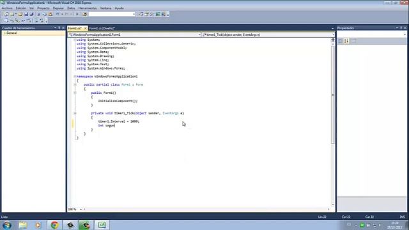Image resolution: width=409 pixels, height=230 pixels.
Task: Open the find combo box dropdown
Action: (x=134, y=14)
